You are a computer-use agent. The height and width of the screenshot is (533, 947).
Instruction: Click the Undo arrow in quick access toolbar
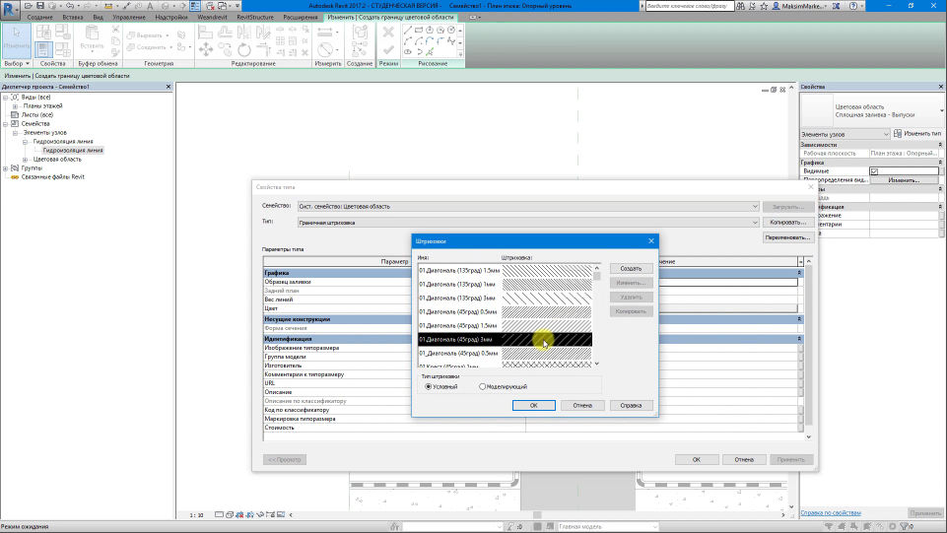point(70,6)
